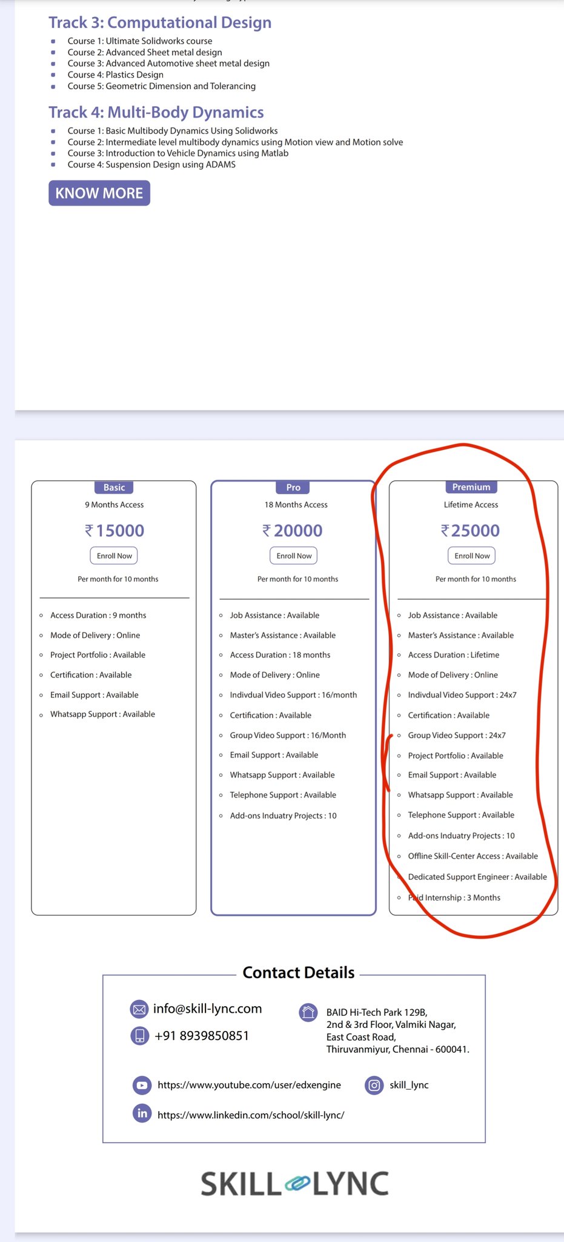This screenshot has width=564, height=1242.
Task: Click Indivdual Video Support : 24x7
Action: (x=462, y=695)
